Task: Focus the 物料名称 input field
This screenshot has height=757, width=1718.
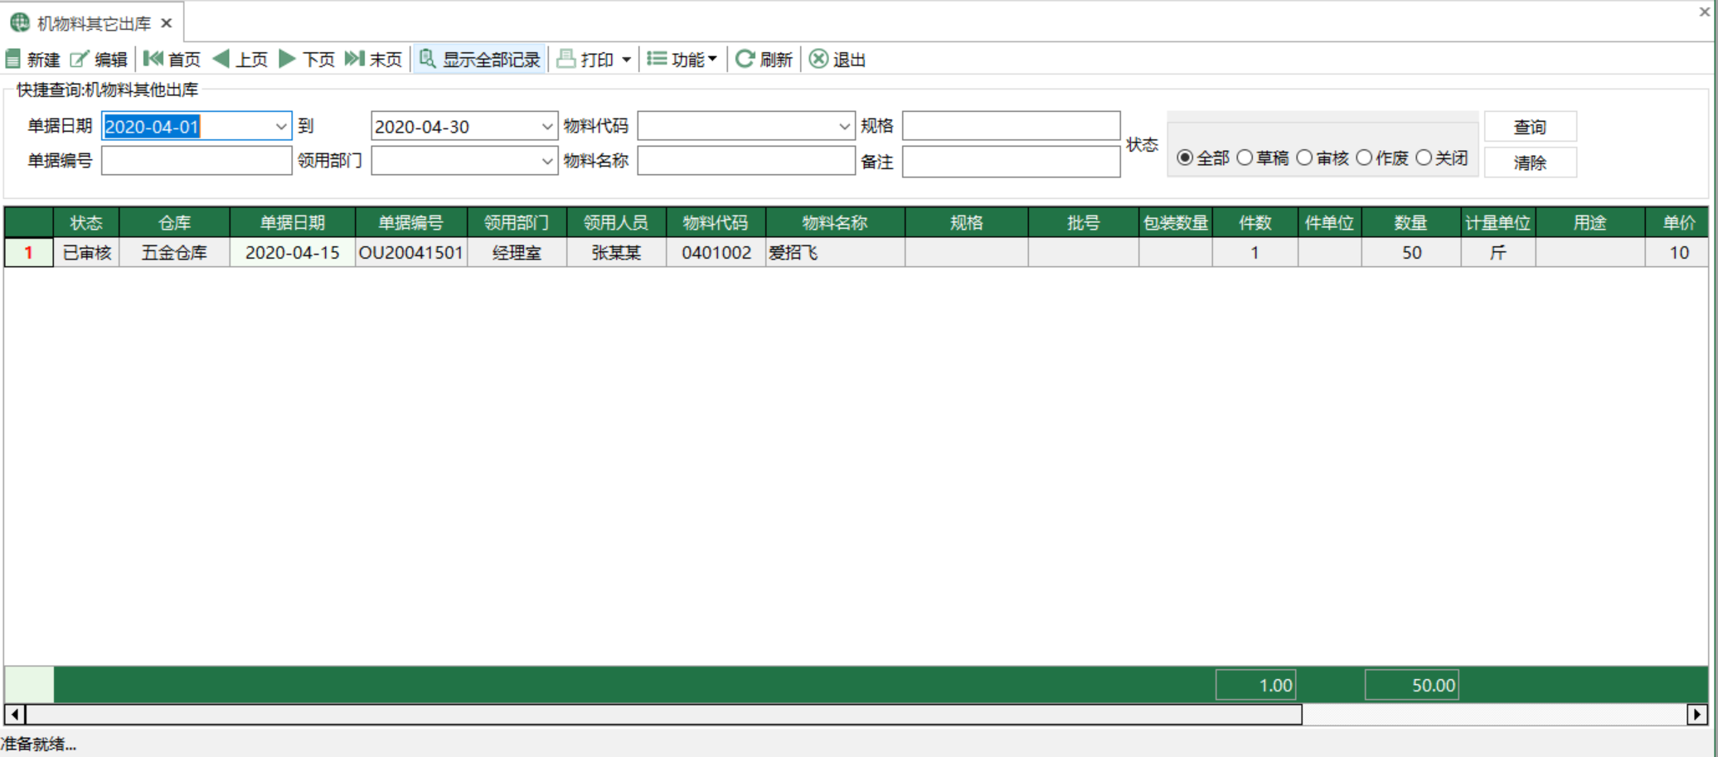Action: (746, 161)
